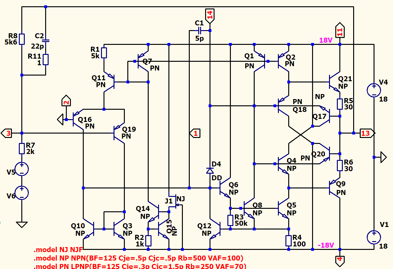Click the R8 resistor symbol
This screenshot has width=393, height=269.
point(22,39)
